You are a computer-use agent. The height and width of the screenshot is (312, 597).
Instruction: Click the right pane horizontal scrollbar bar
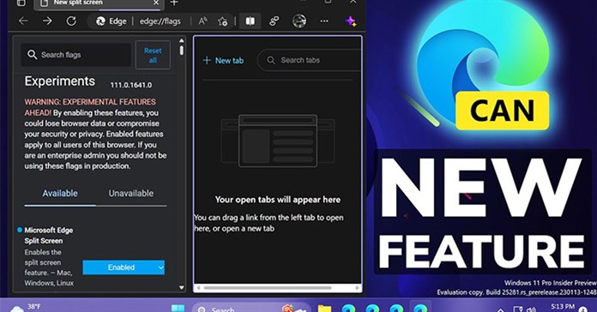(267, 288)
